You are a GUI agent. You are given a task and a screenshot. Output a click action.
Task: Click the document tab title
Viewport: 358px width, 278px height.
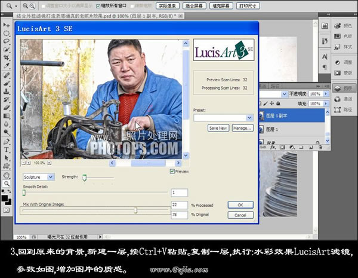(96, 16)
